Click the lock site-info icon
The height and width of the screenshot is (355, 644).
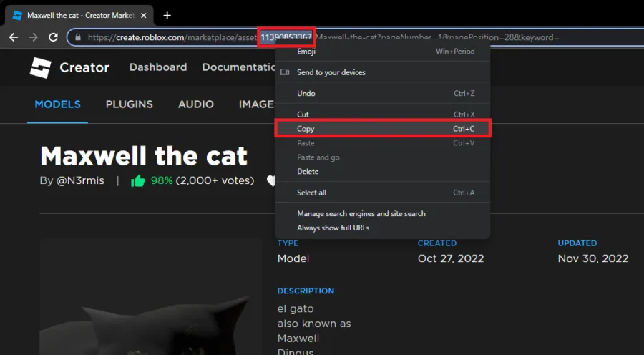77,37
